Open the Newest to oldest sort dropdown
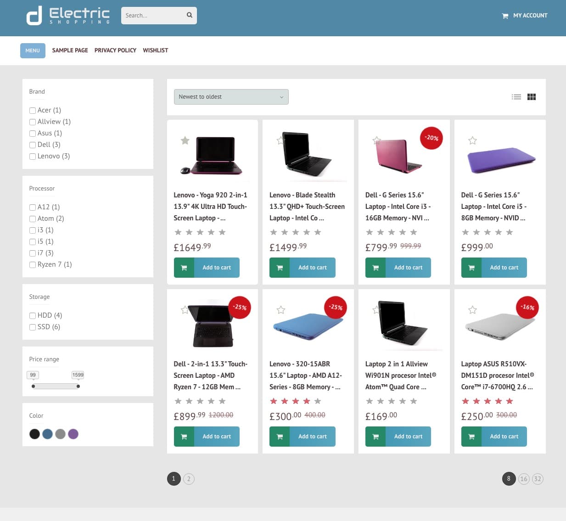The width and height of the screenshot is (566, 521). (x=231, y=97)
